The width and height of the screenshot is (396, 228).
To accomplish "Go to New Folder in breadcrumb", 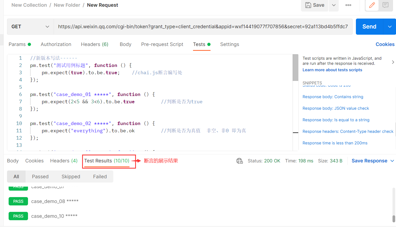I will [x=67, y=5].
